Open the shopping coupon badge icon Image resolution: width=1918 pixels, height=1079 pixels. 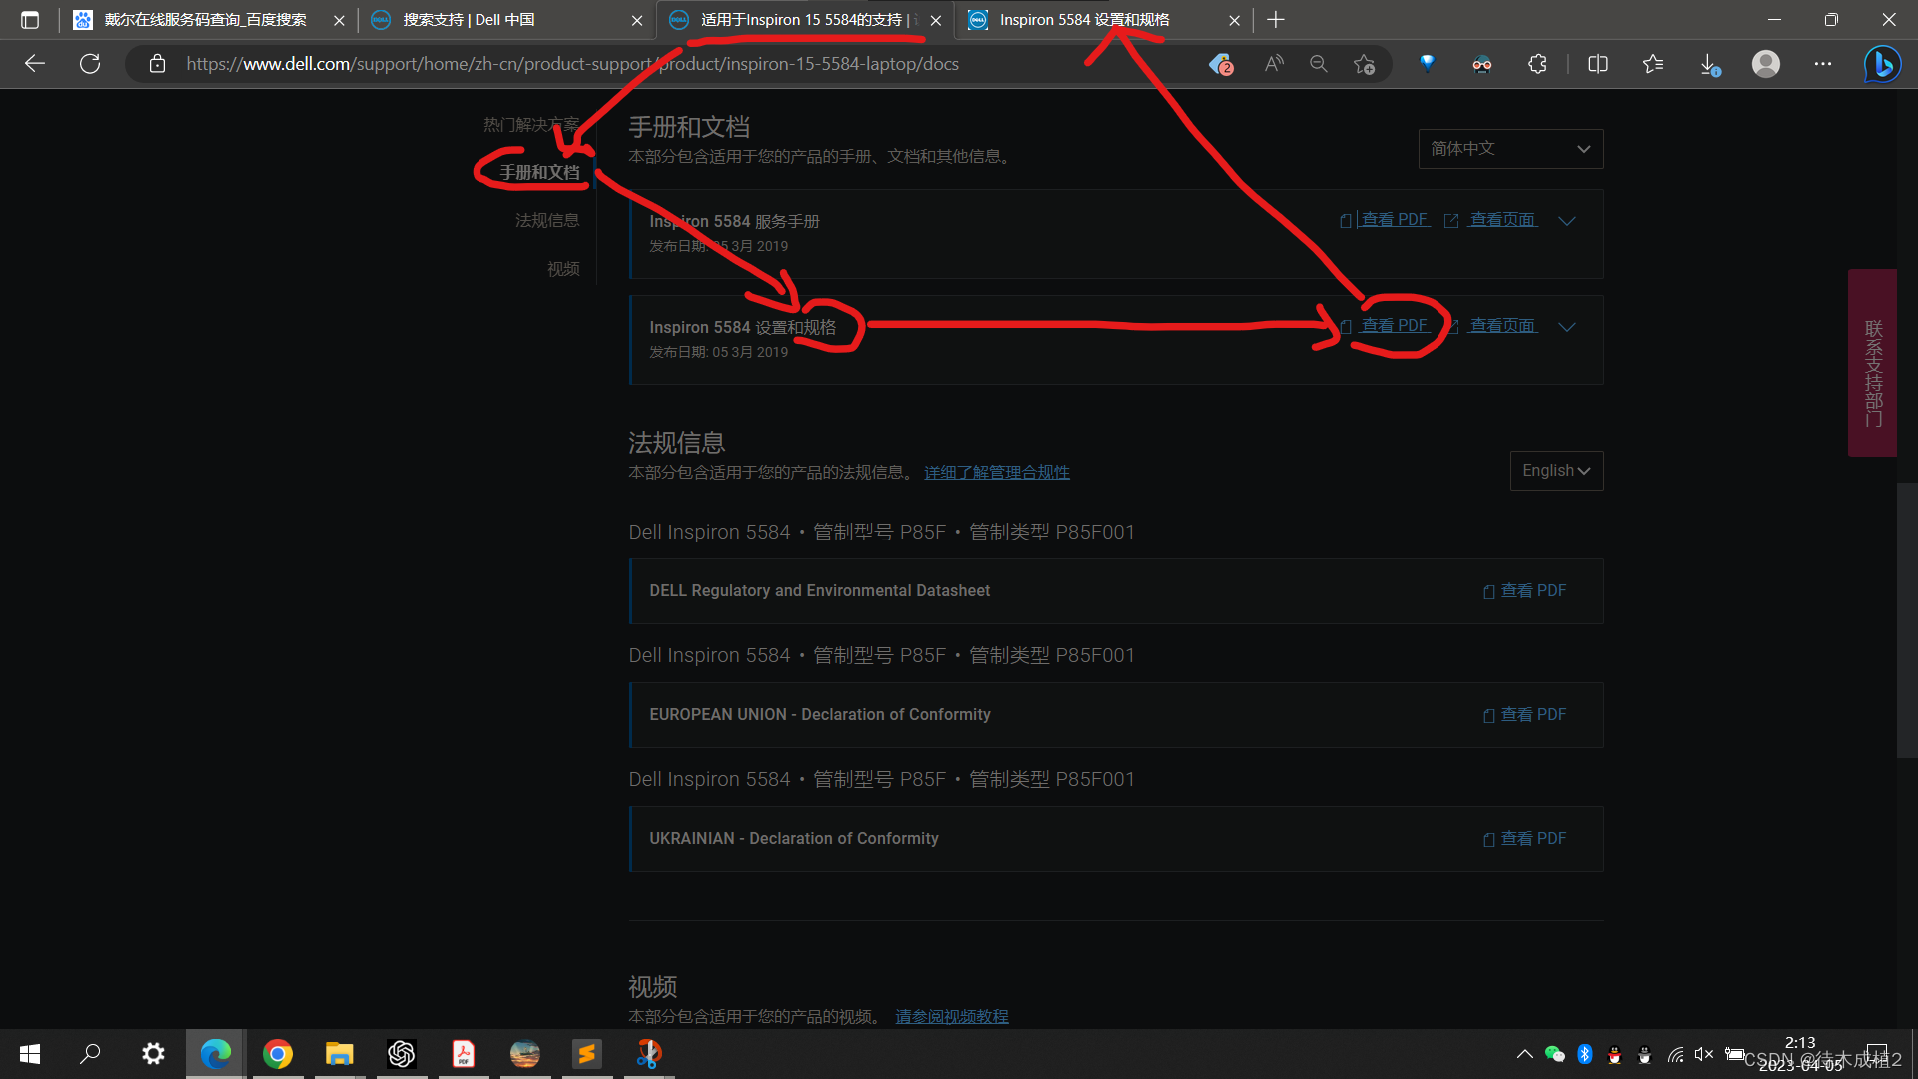coord(1221,64)
